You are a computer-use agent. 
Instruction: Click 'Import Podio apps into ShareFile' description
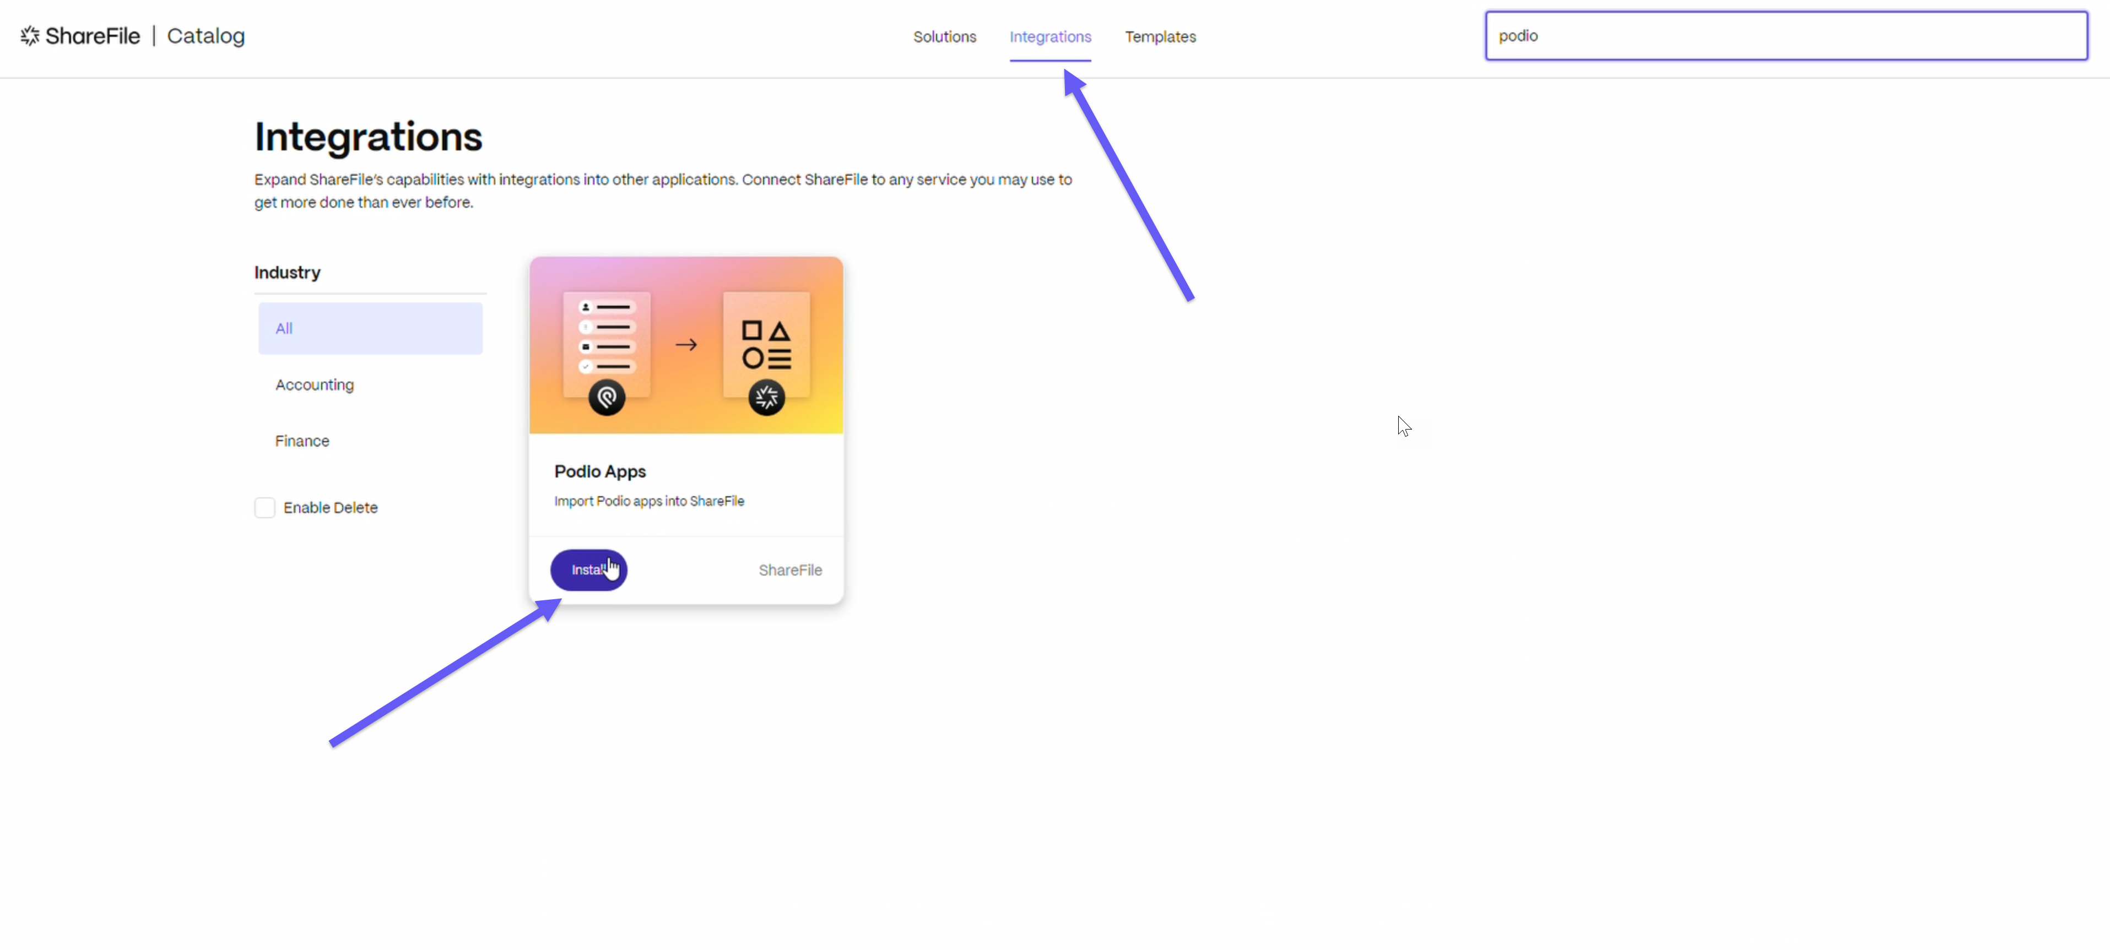click(650, 501)
